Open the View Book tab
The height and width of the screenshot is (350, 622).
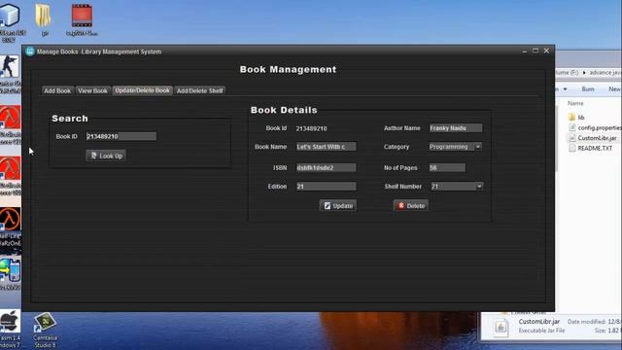tap(93, 90)
